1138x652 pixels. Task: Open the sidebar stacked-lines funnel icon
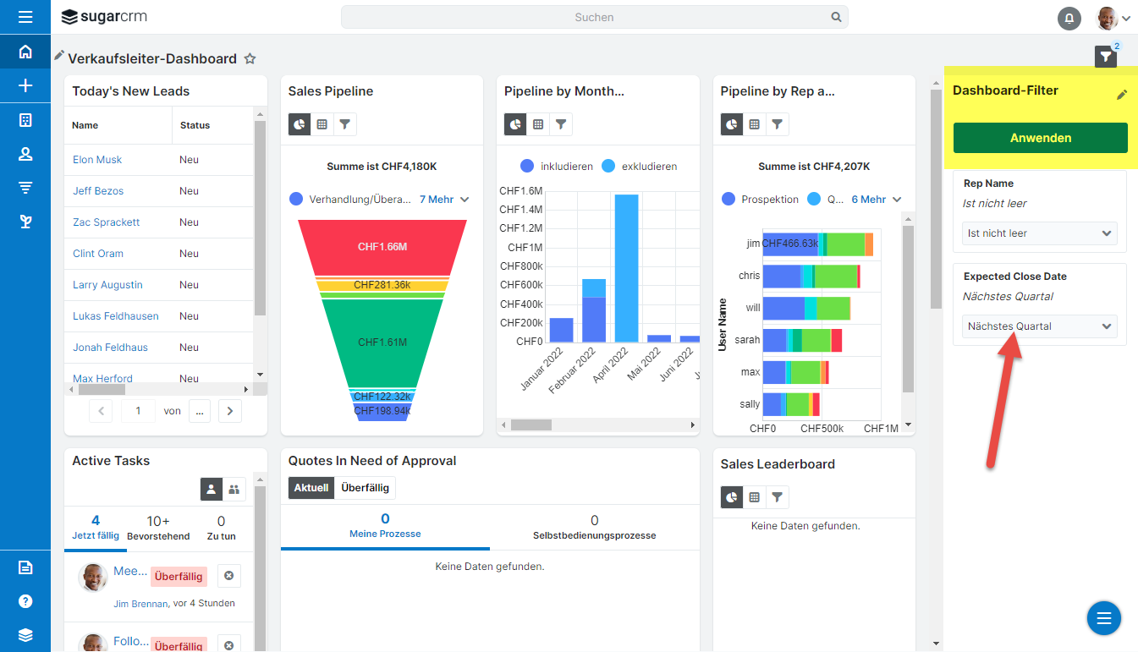(x=25, y=188)
